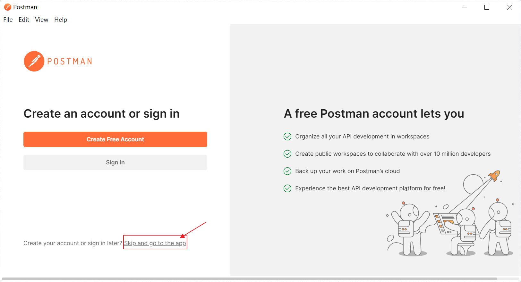Click the horizontal scrollbar at the bottom
The image size is (521, 282).
pos(249,279)
